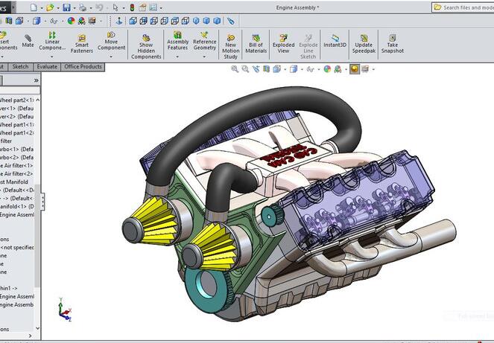Select the Move Component tool
Viewport: 494px width, 343px height.
click(111, 41)
